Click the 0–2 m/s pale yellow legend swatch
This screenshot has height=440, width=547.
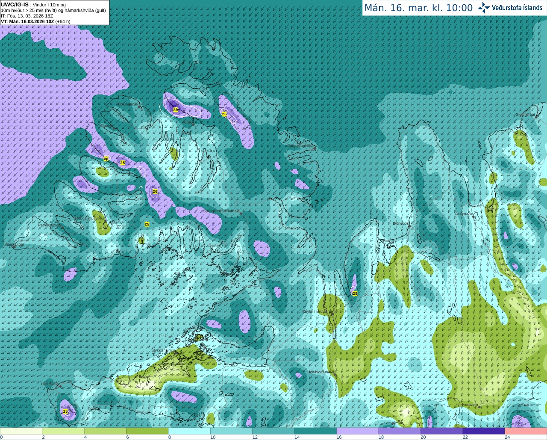[x=21, y=431]
